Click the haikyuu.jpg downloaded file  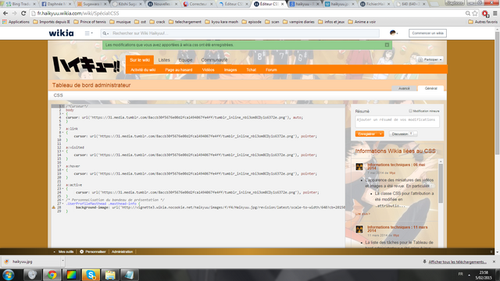click(30, 261)
